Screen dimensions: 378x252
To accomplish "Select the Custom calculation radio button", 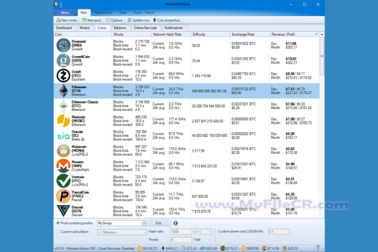I will click(58, 232).
